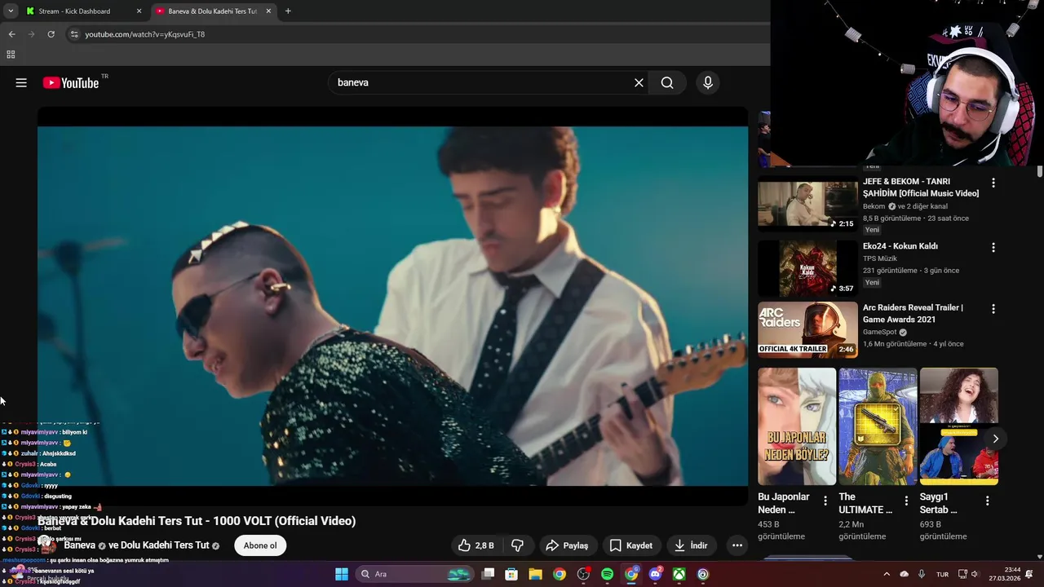This screenshot has width=1044, height=587.
Task: Open Discord from the taskbar
Action: coord(655,574)
